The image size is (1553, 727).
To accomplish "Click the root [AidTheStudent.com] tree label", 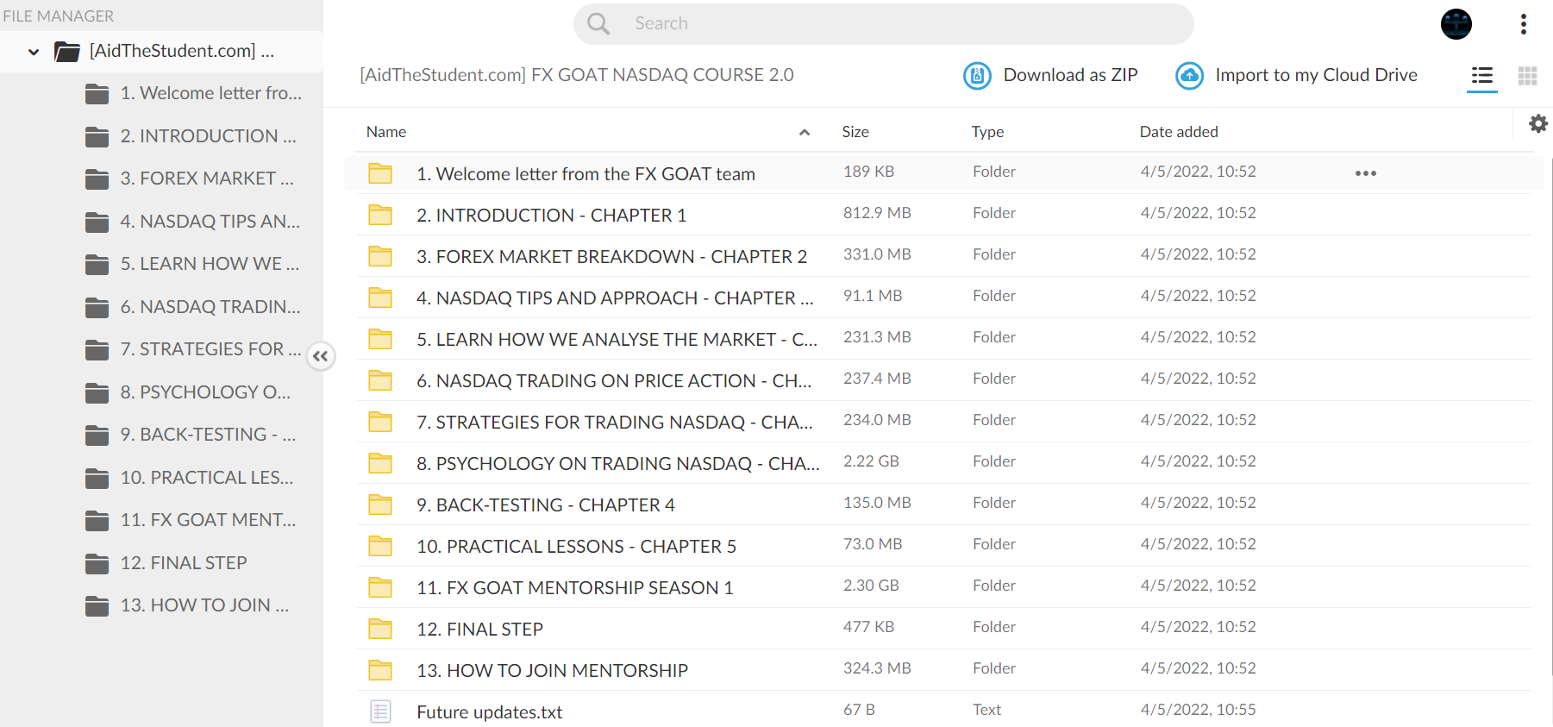I will pyautogui.click(x=182, y=51).
